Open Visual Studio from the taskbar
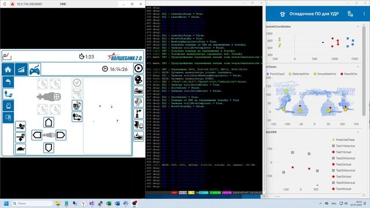The width and height of the screenshot is (370, 208). tap(92, 203)
